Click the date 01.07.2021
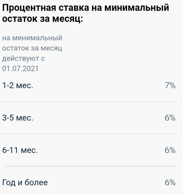The width and height of the screenshot is (183, 195). [x=20, y=68]
